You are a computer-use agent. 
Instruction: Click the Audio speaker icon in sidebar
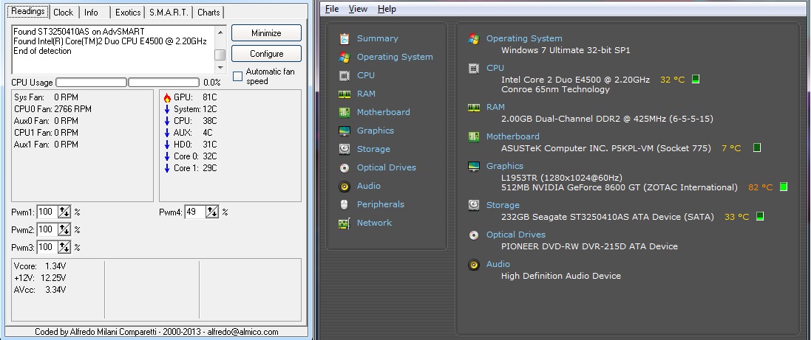point(344,186)
